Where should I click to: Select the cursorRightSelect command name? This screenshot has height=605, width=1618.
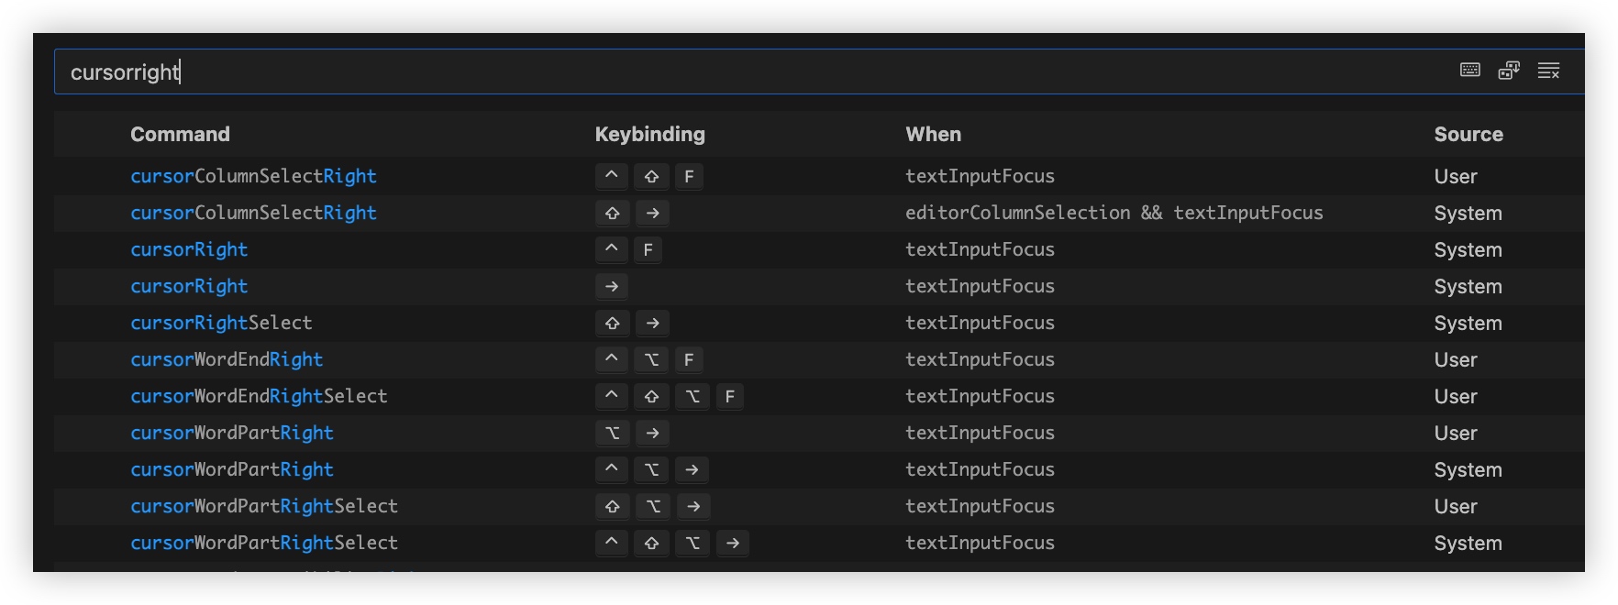pyautogui.click(x=221, y=323)
